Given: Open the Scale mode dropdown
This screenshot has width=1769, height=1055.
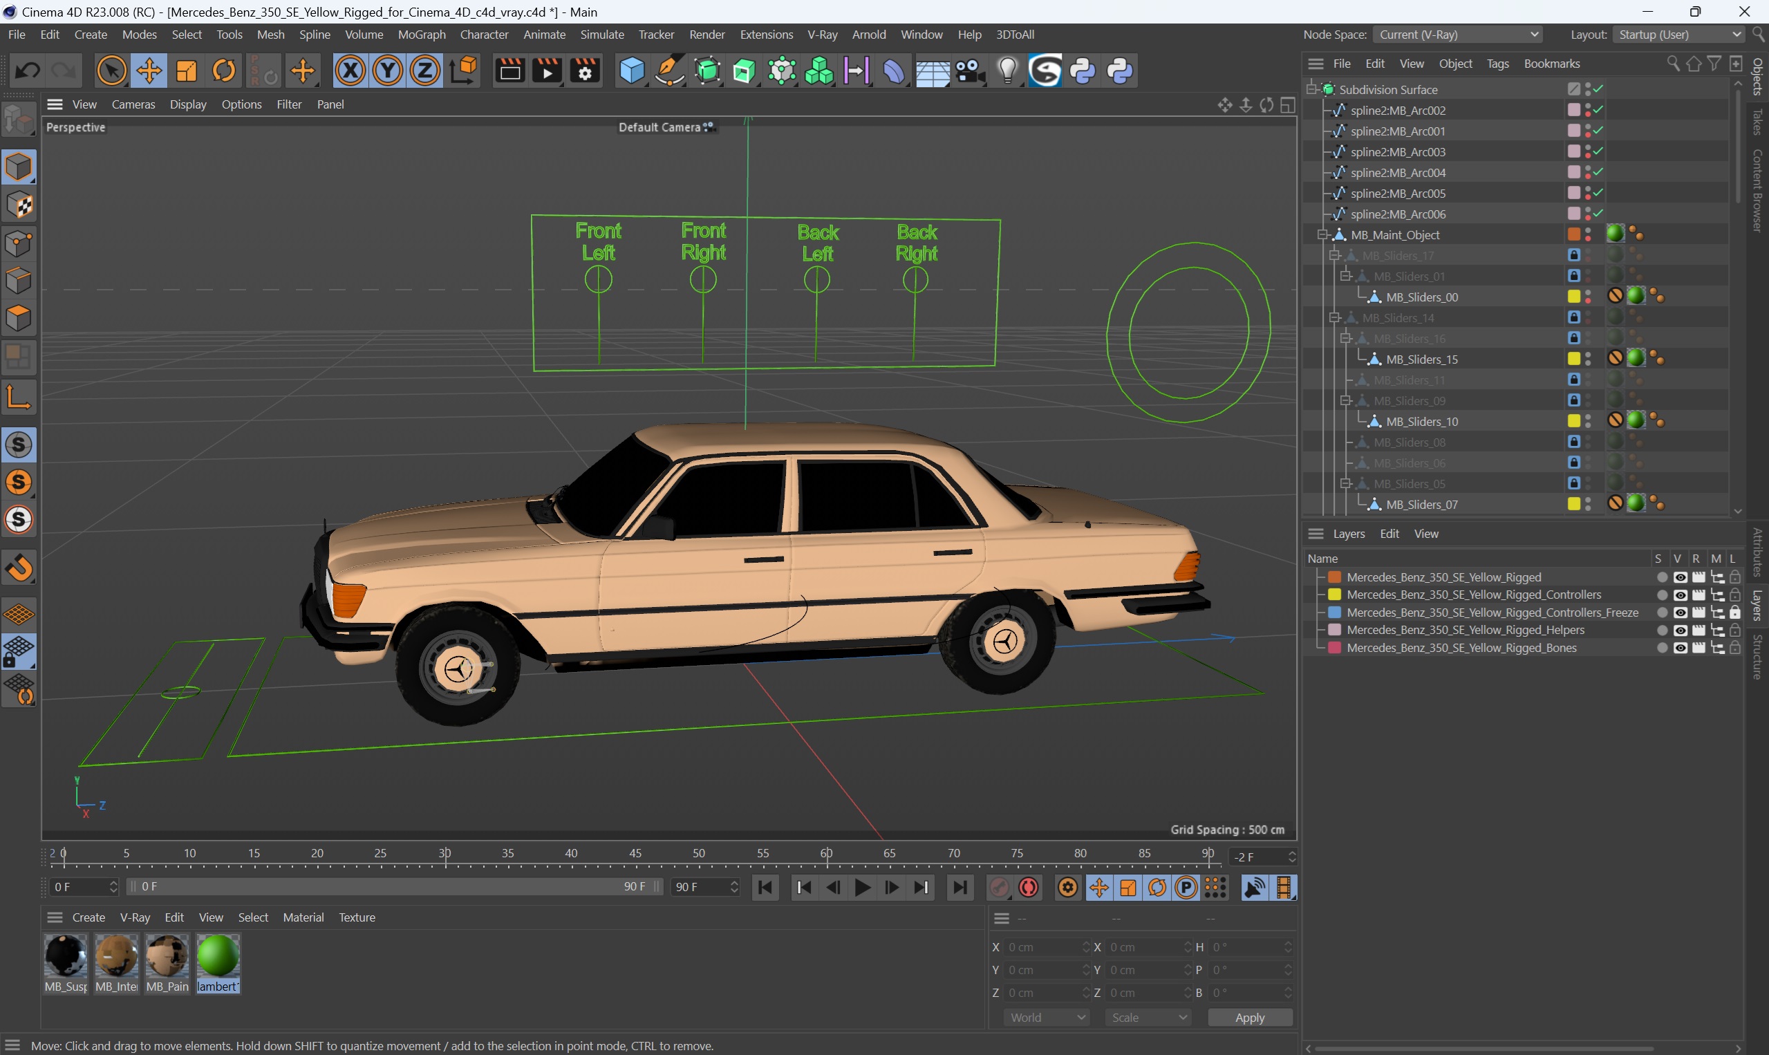Looking at the screenshot, I should pos(1148,1018).
